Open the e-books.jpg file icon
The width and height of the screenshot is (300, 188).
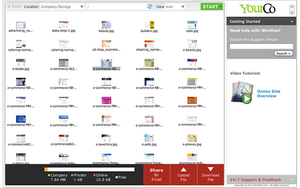coord(21,63)
